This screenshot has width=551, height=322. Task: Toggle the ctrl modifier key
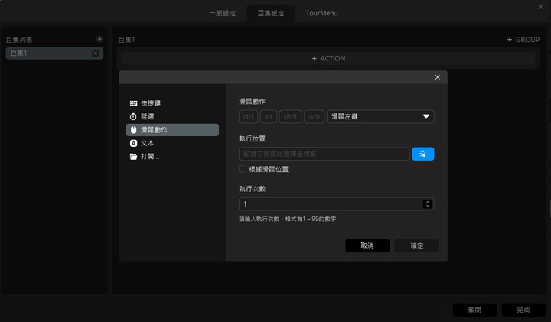click(248, 116)
